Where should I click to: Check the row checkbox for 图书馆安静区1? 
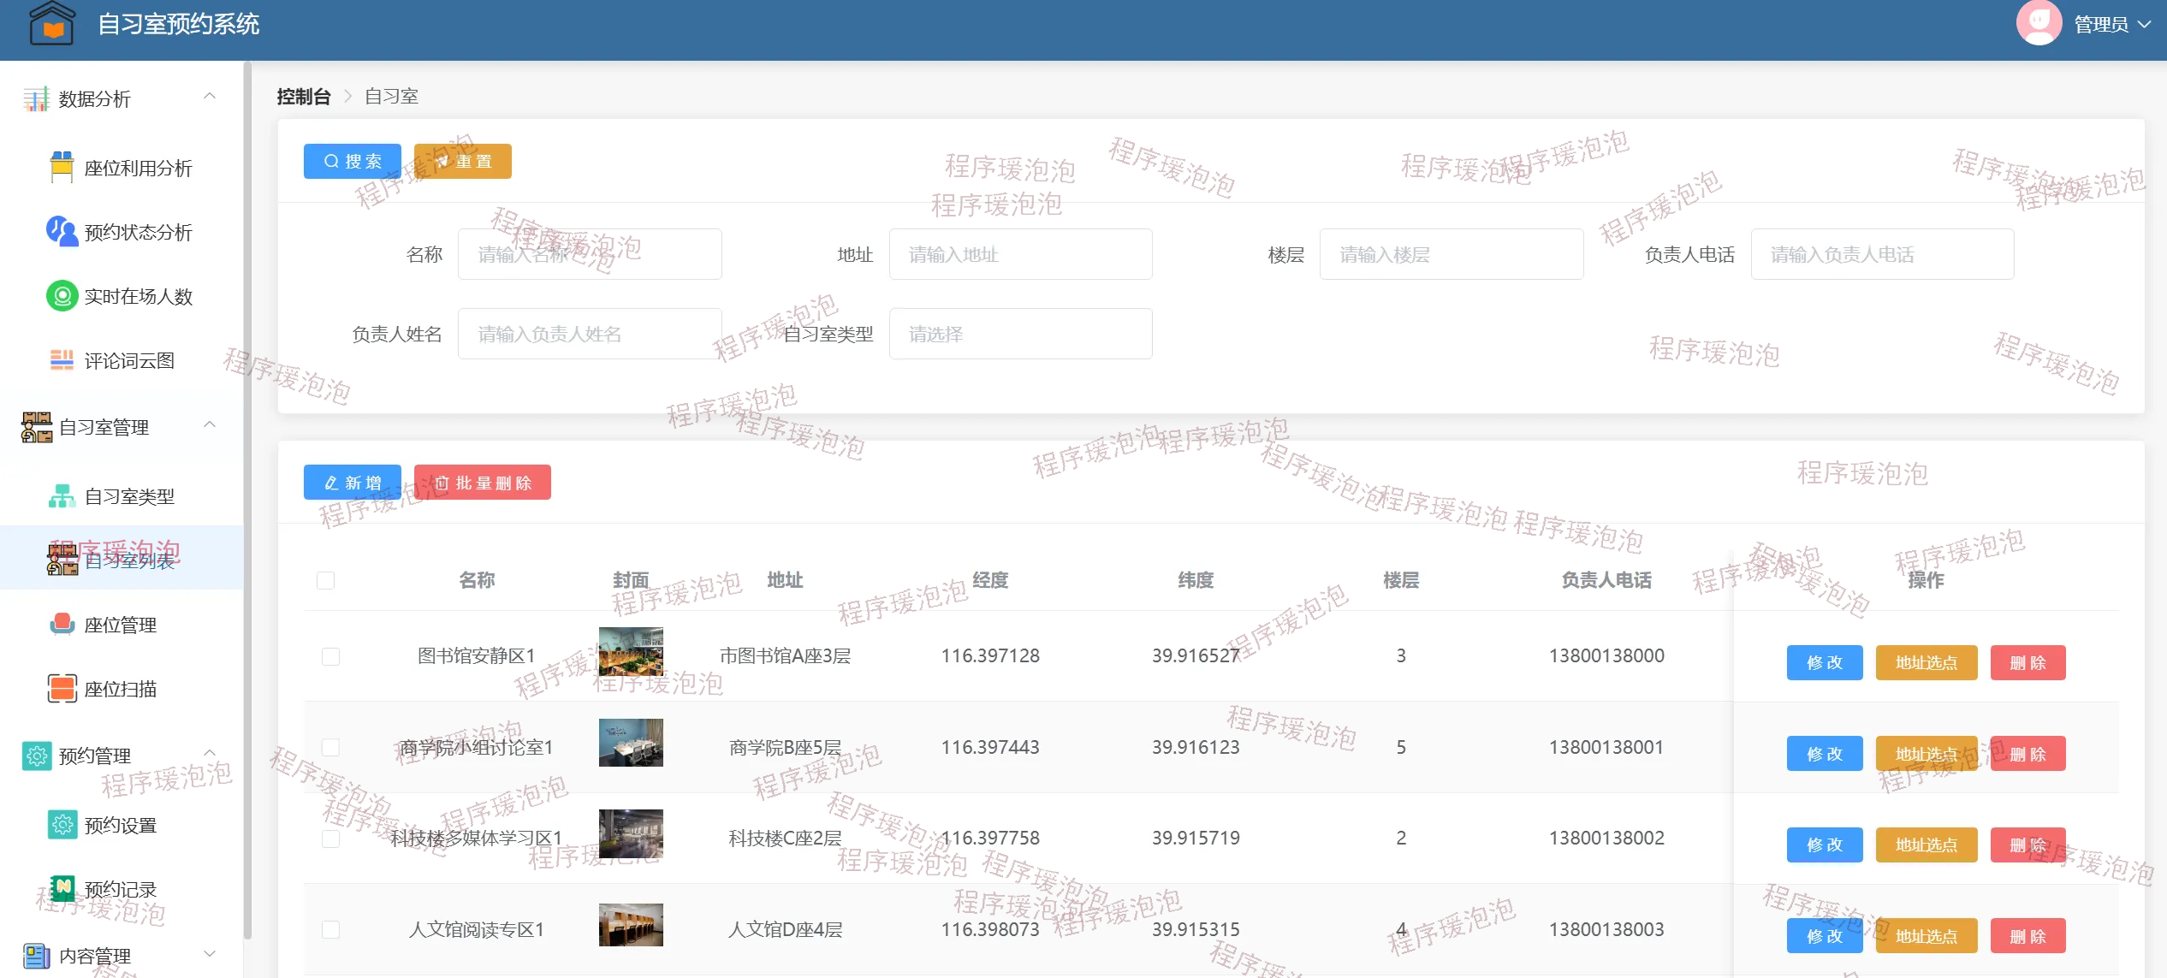(330, 656)
